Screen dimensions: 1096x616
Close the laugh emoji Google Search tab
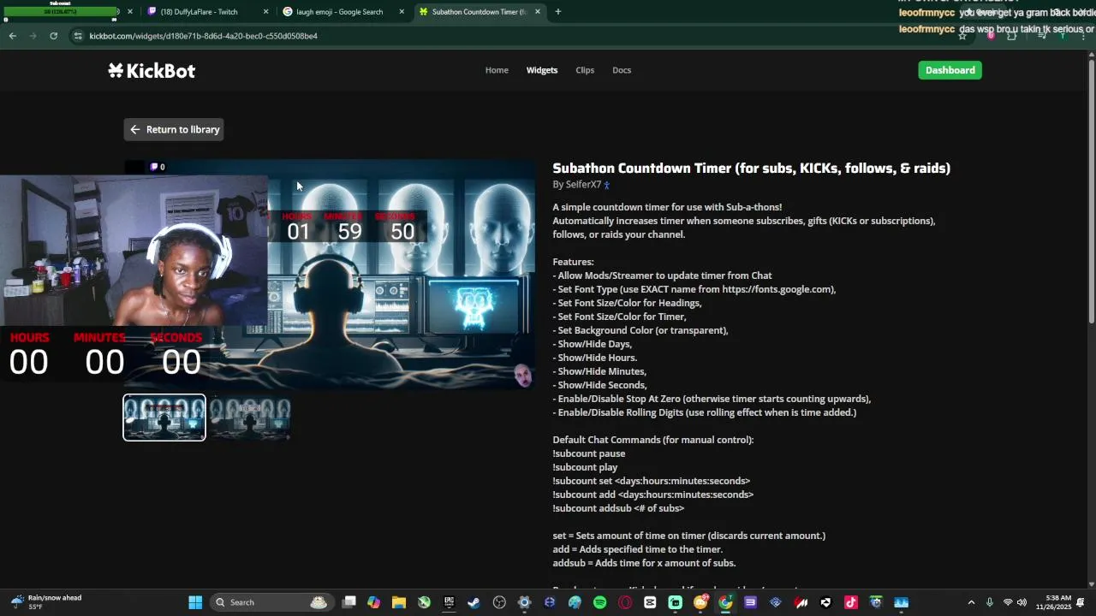coord(401,12)
